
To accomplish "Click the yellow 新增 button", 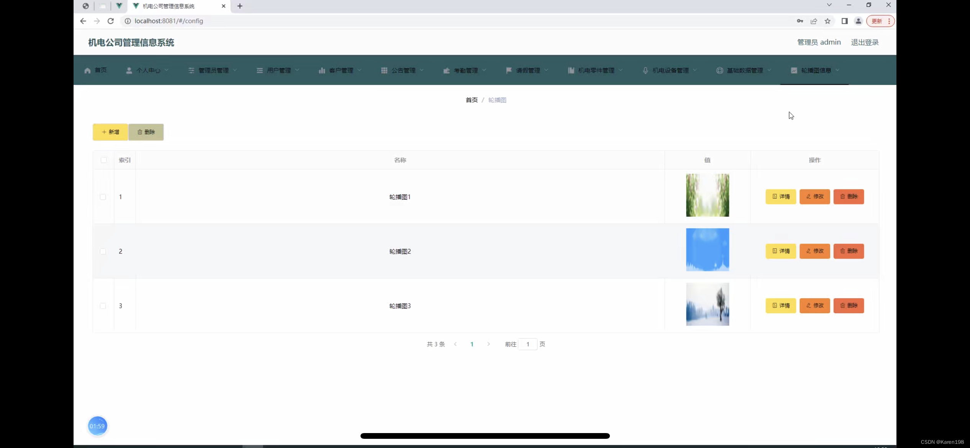I will pyautogui.click(x=110, y=132).
